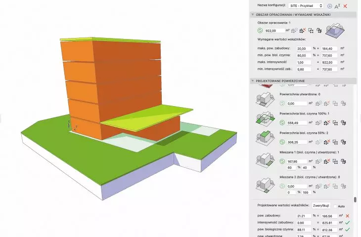Click group icon in biol. czynna 100% row
This screenshot has width=361, height=237.
tap(344, 123)
